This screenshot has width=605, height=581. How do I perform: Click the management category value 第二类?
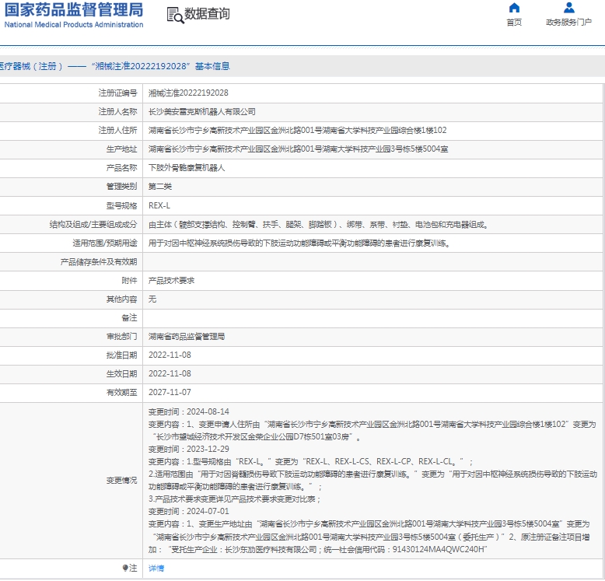pos(160,187)
